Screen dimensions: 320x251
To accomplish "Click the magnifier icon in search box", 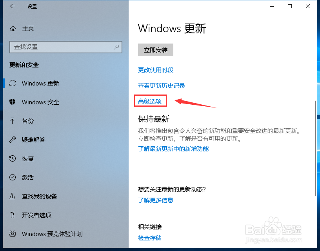I will [116, 47].
